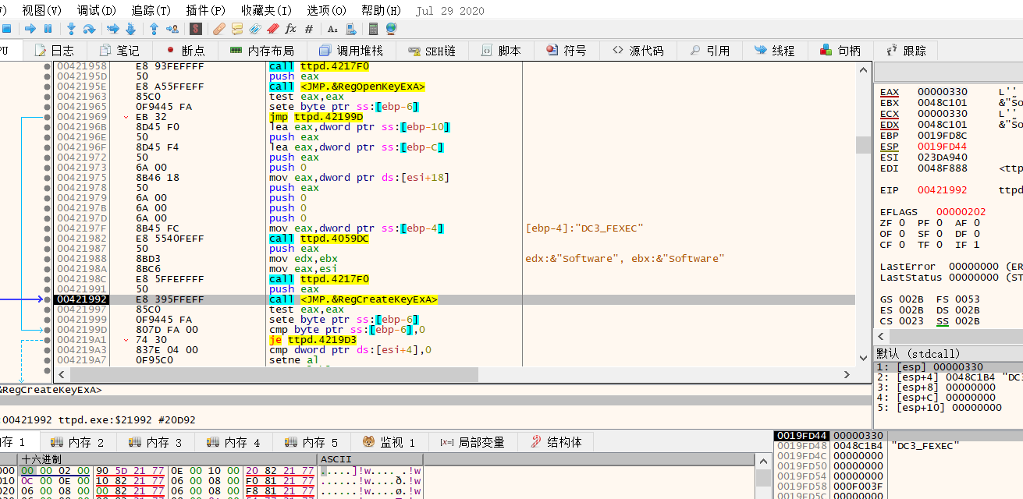The image size is (1023, 499).
Task: Open the 收藏夹(I) menu
Action: point(266,11)
